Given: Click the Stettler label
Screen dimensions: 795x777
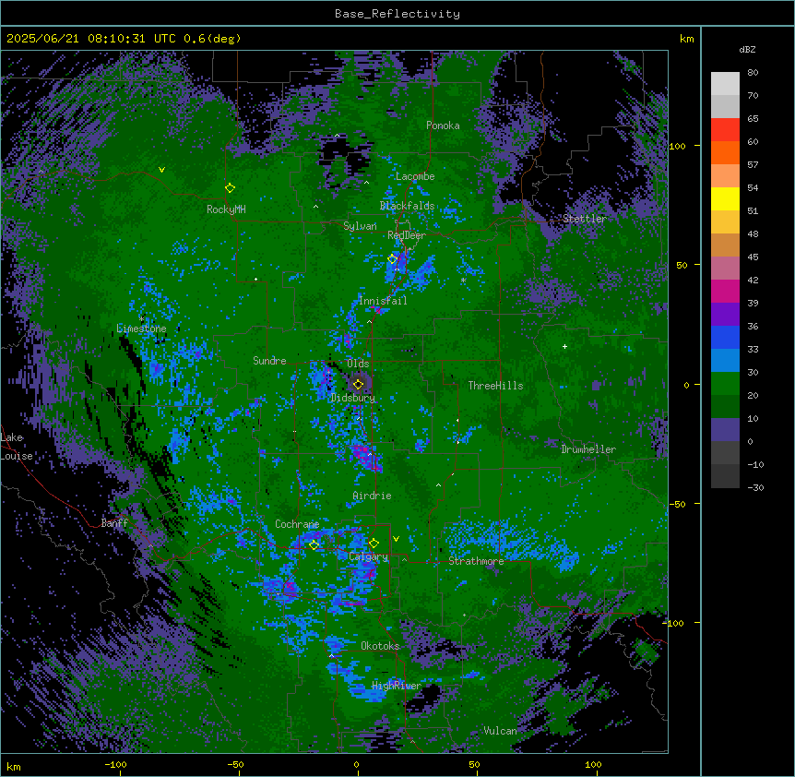Looking at the screenshot, I should coord(585,219).
